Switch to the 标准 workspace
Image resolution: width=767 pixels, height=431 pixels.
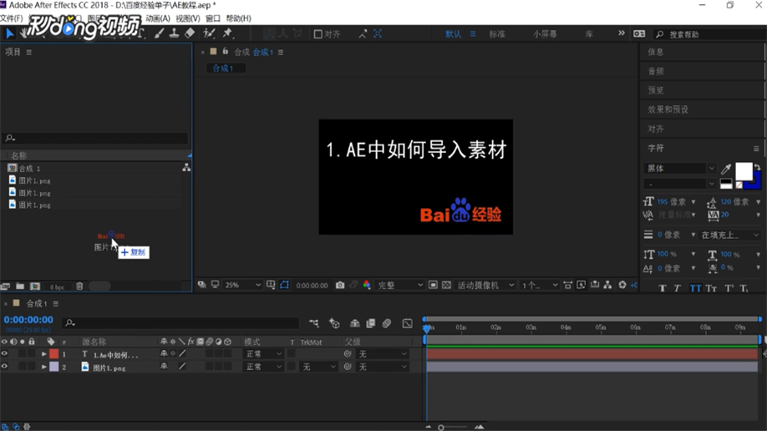pos(497,33)
